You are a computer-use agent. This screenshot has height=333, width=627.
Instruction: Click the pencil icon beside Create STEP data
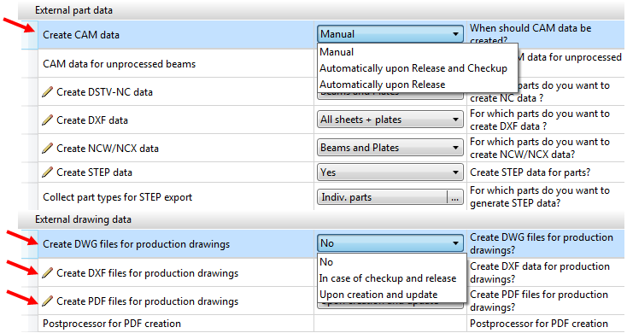click(47, 172)
